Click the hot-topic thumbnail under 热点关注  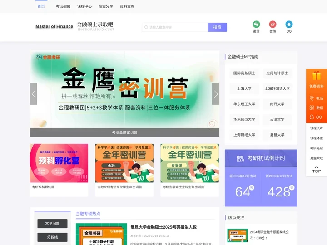click(x=238, y=235)
